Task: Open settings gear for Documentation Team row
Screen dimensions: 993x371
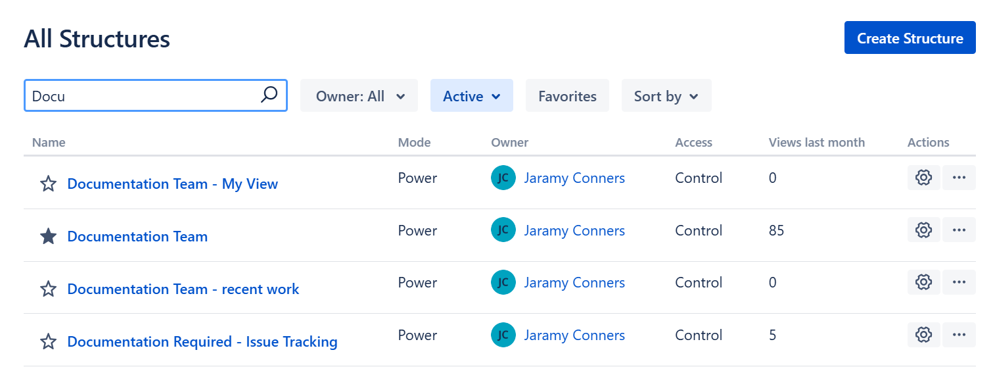Action: [923, 230]
